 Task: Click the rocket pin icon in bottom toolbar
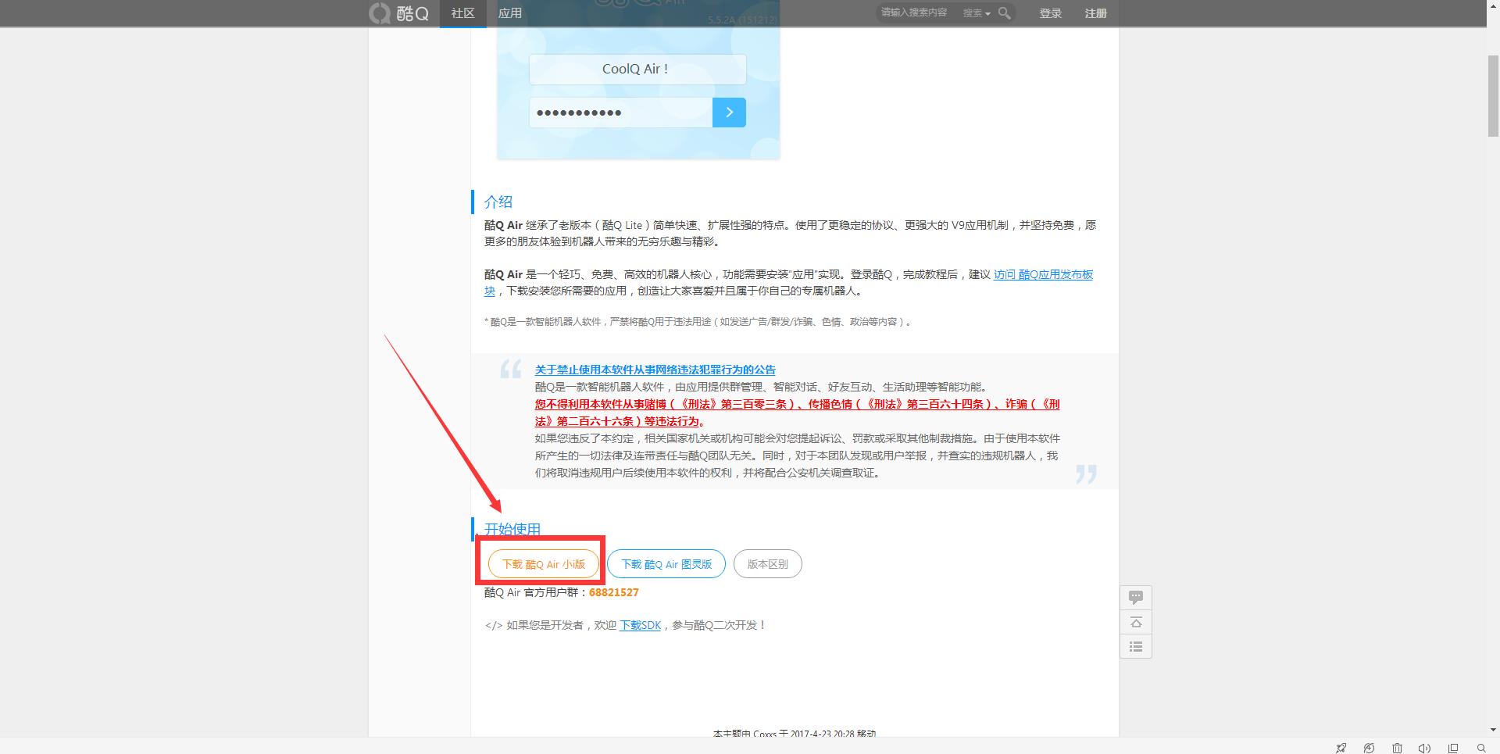1341,748
